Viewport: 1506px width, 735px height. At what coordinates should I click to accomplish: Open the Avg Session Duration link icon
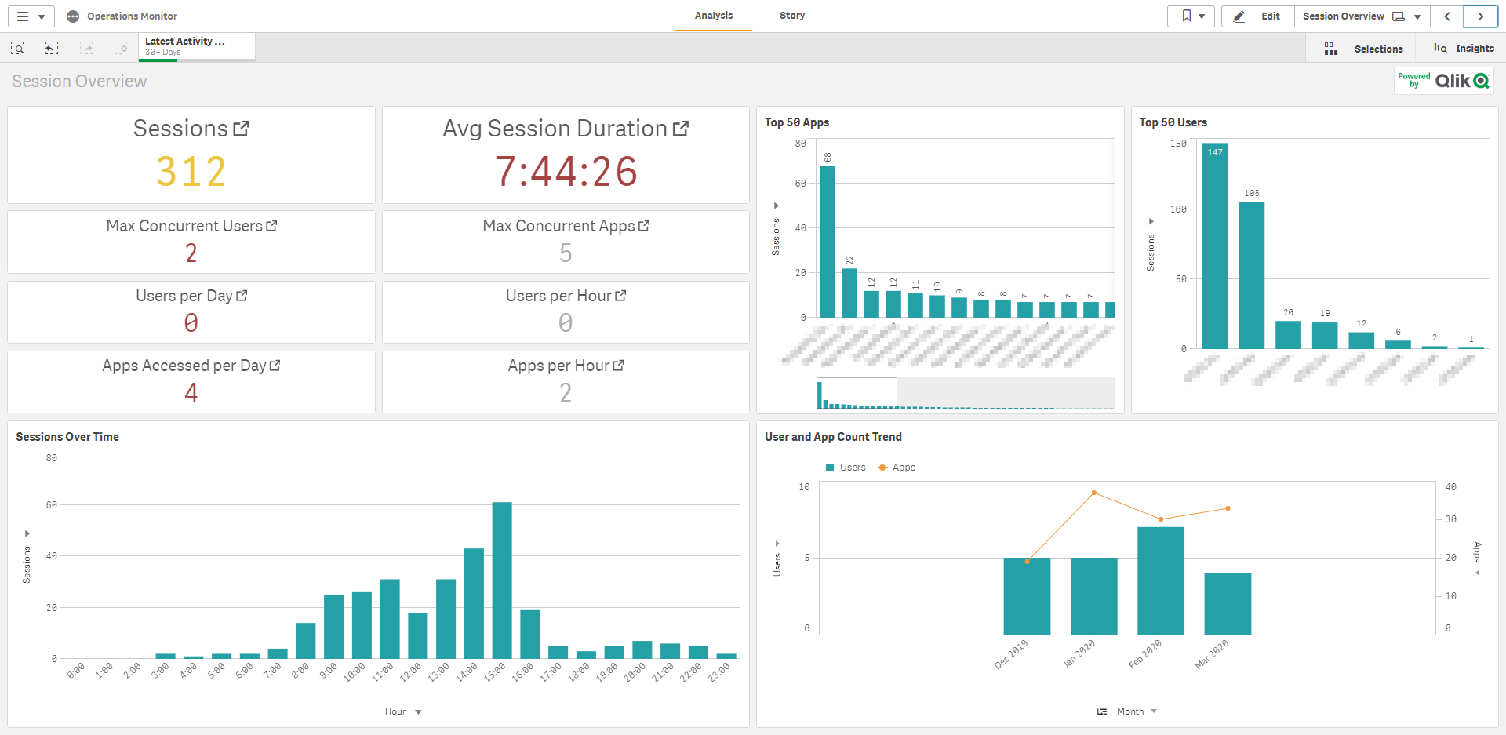pos(681,129)
